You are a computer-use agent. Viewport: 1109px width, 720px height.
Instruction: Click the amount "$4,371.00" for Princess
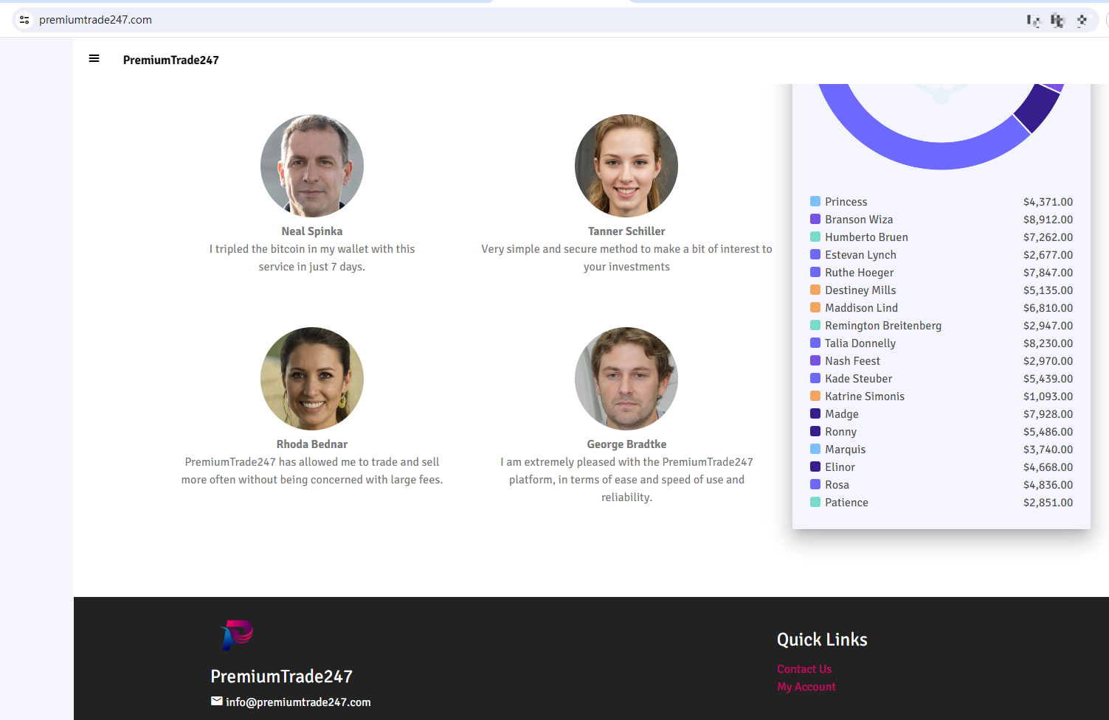click(1048, 202)
